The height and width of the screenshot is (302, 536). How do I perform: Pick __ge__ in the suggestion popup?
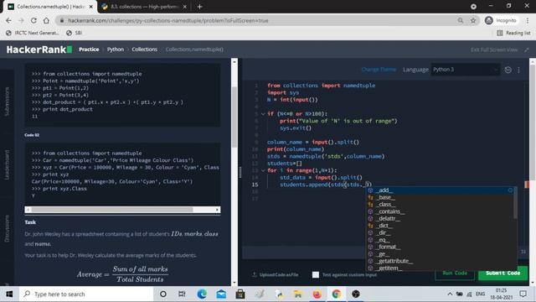pos(441,253)
